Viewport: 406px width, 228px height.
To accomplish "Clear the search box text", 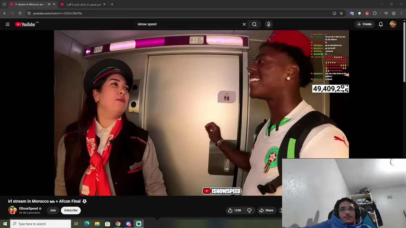I will point(244,24).
